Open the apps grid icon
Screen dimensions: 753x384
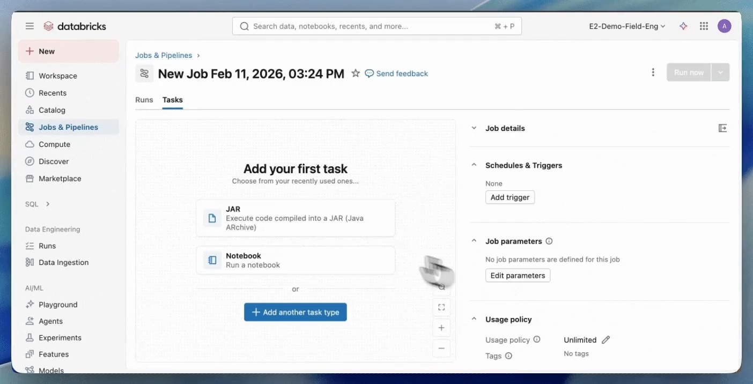pos(704,26)
